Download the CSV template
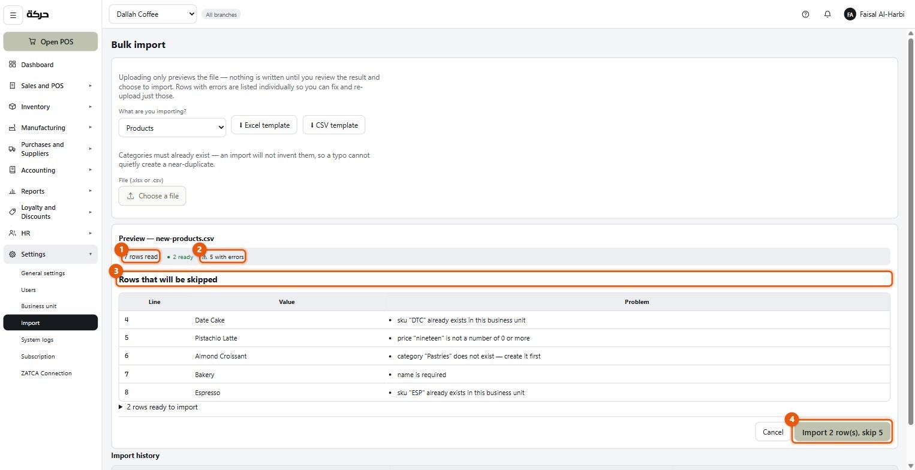915x470 pixels. click(x=334, y=125)
